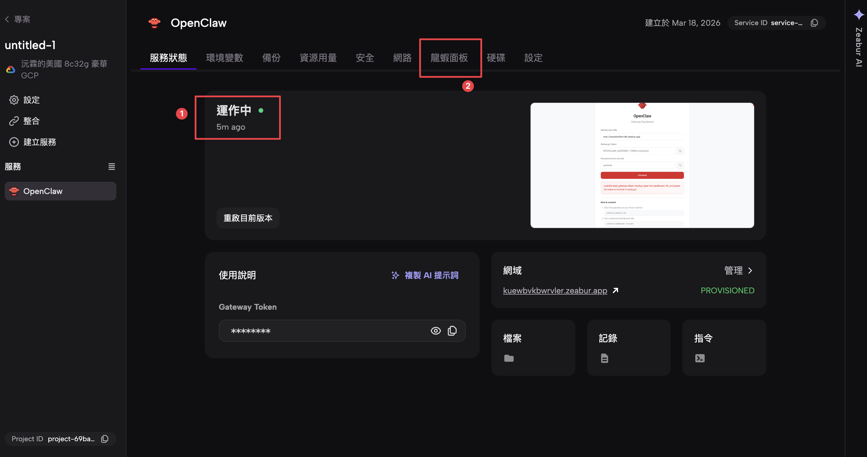Open the 記錄 logs card
This screenshot has height=457, width=867.
point(628,347)
